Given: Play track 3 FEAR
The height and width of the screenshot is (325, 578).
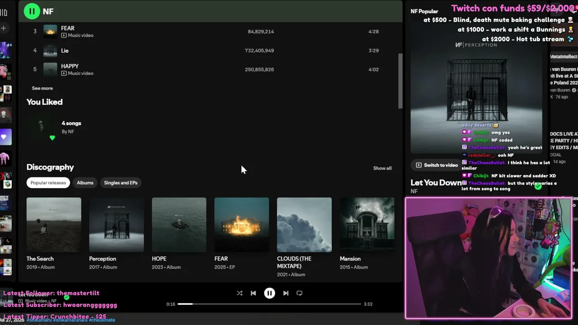Looking at the screenshot, I should (35, 32).
